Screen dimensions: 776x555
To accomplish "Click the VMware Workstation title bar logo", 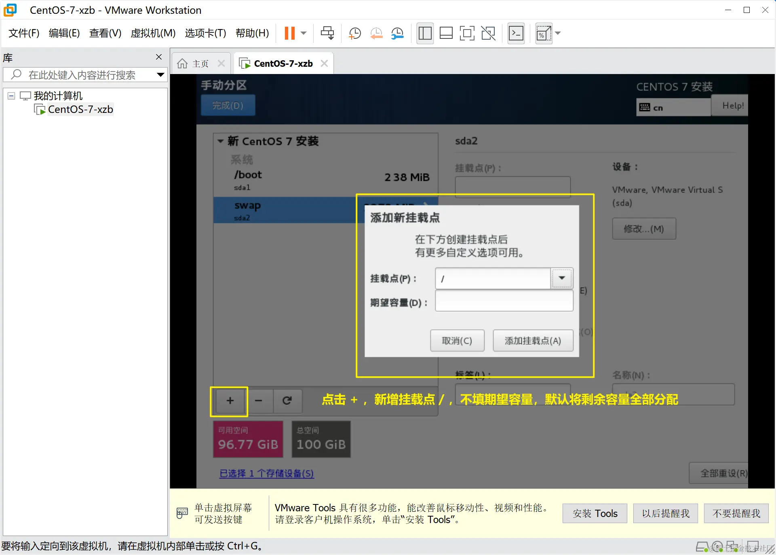I will [11, 10].
